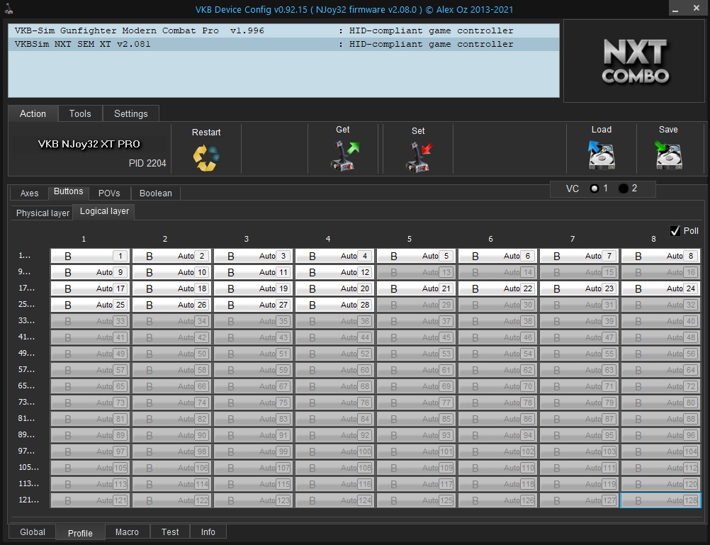Click disabled button cell Auto 95
Viewport: 710px width, 545px height.
579,435
